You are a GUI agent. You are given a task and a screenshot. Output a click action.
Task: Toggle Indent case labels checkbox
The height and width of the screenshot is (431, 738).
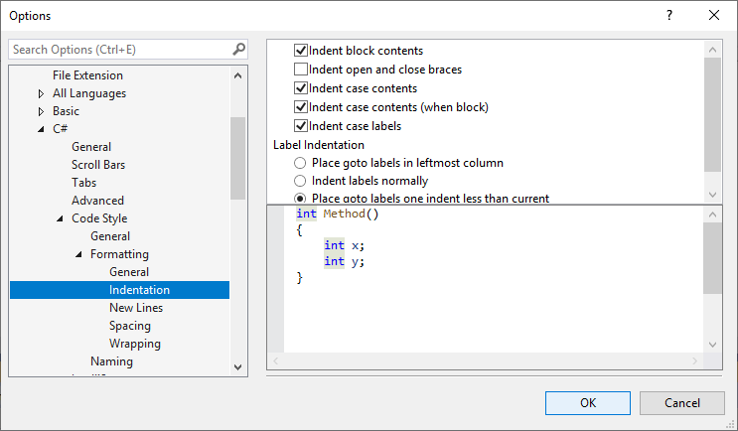tap(302, 126)
